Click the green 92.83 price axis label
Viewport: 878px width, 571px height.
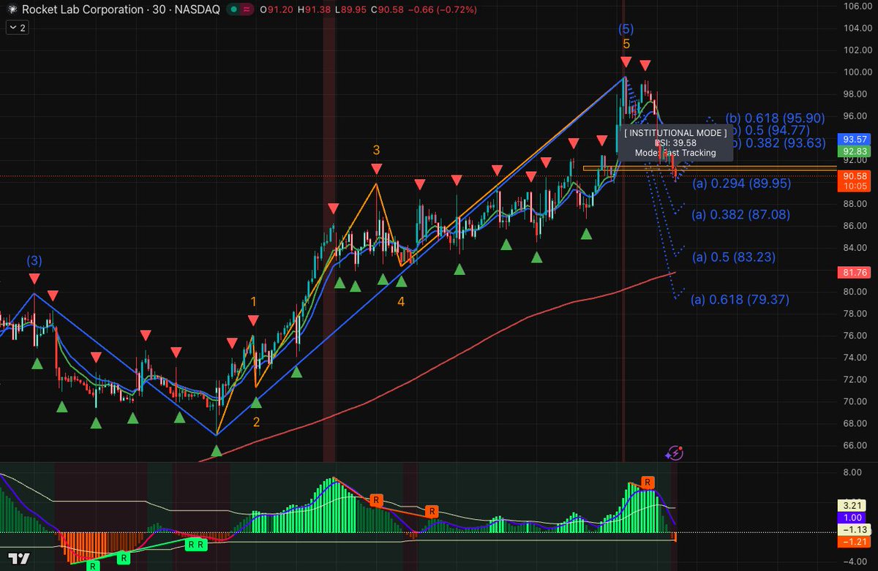click(x=855, y=151)
